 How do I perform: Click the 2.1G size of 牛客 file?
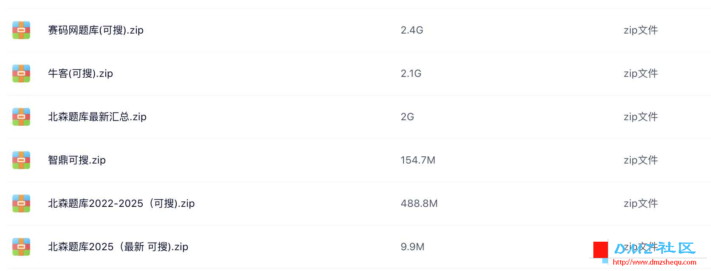click(411, 73)
